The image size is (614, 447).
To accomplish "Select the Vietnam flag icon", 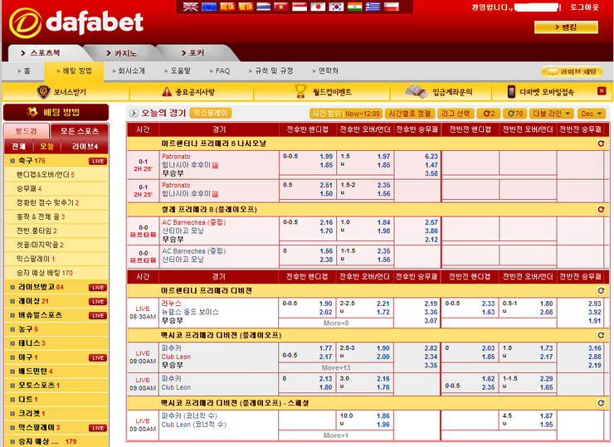I will [x=281, y=7].
